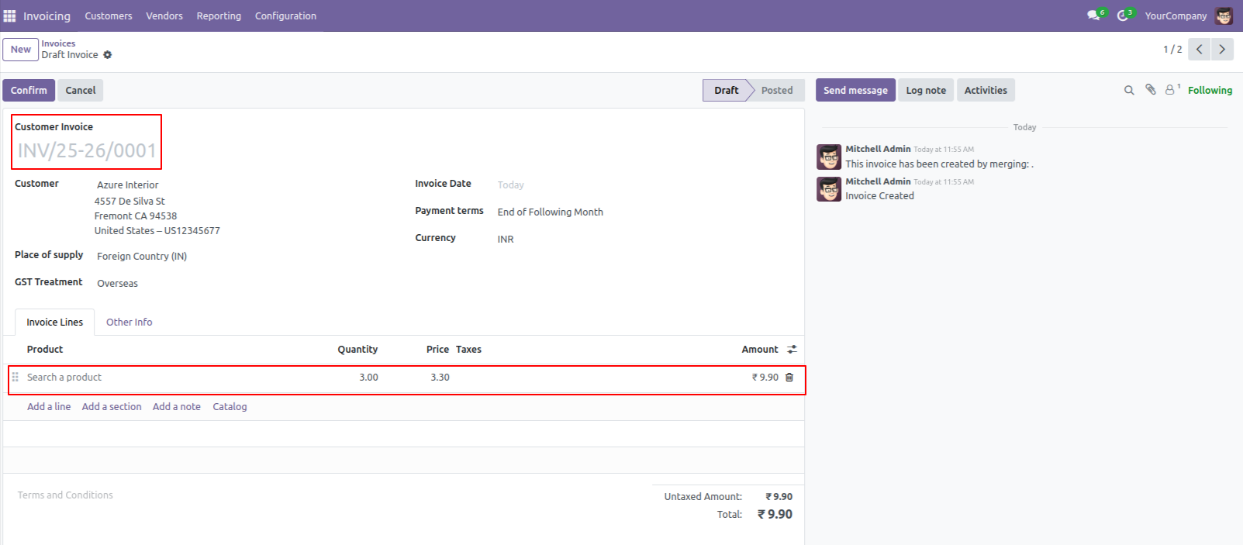Open the Reporting menu
The width and height of the screenshot is (1243, 545).
coord(219,16)
